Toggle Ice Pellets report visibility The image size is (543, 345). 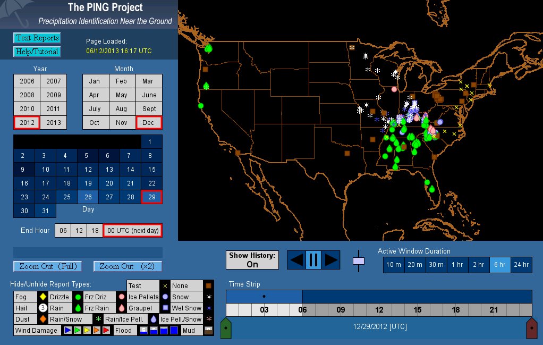[x=143, y=297]
